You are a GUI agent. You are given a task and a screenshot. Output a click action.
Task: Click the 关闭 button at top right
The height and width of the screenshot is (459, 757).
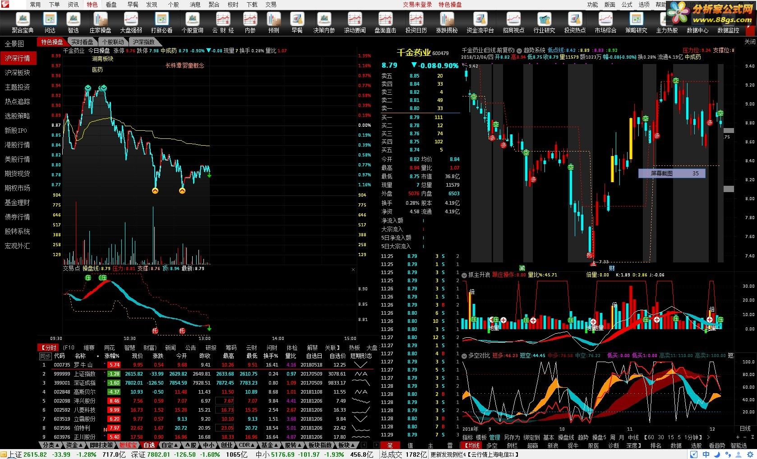(750, 41)
